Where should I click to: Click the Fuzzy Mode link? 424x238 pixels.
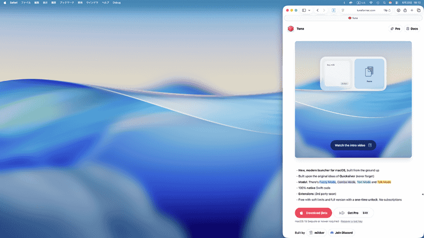327,182
